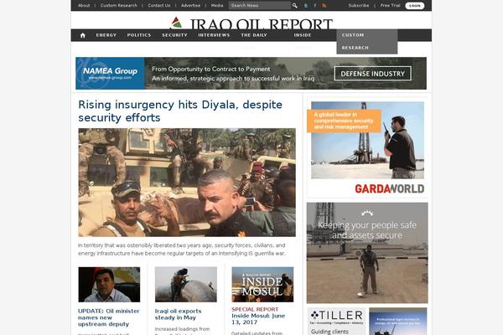Open the Advertise link
This screenshot has height=335, width=503.
tap(190, 6)
